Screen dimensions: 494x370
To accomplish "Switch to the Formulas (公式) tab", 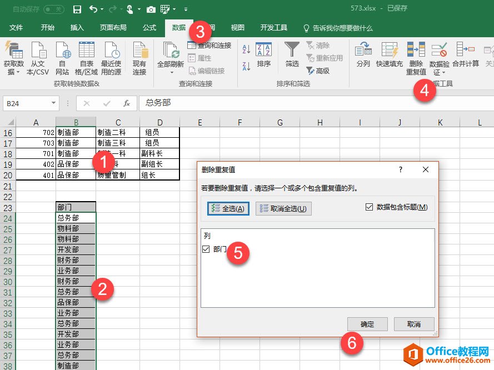I will coord(149,28).
